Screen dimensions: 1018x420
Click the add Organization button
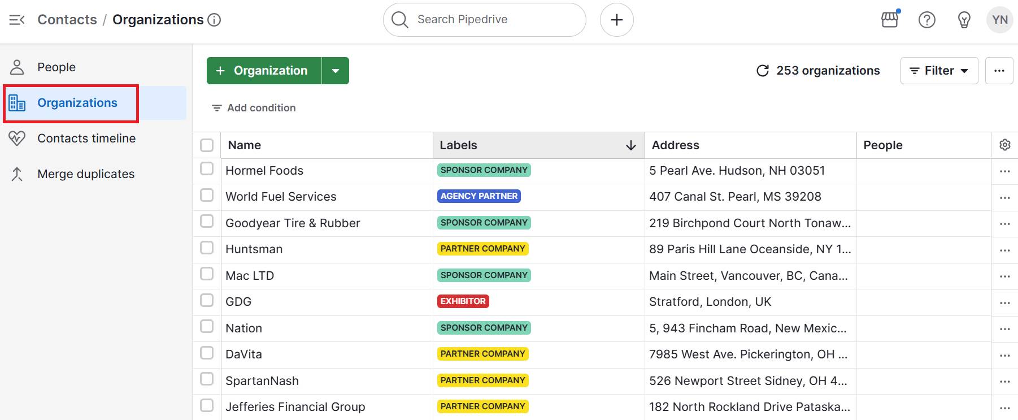coord(264,71)
